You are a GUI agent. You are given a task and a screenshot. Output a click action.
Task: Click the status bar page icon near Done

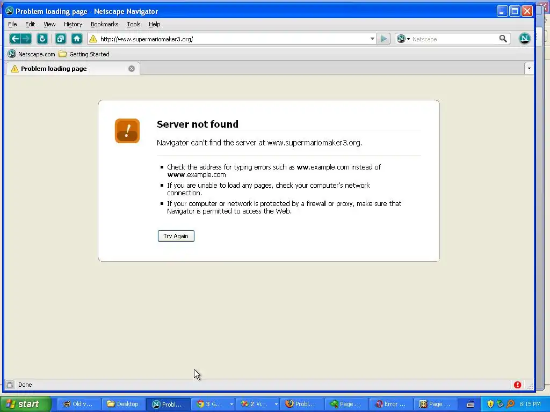(x=10, y=385)
